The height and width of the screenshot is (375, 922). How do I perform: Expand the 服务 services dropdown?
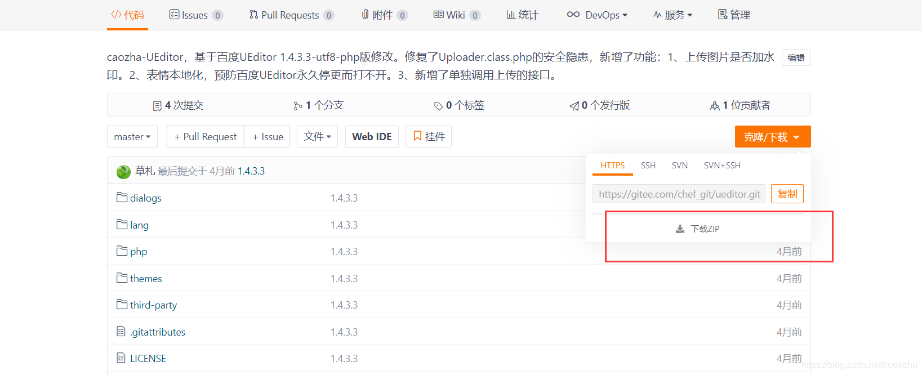[x=672, y=15]
